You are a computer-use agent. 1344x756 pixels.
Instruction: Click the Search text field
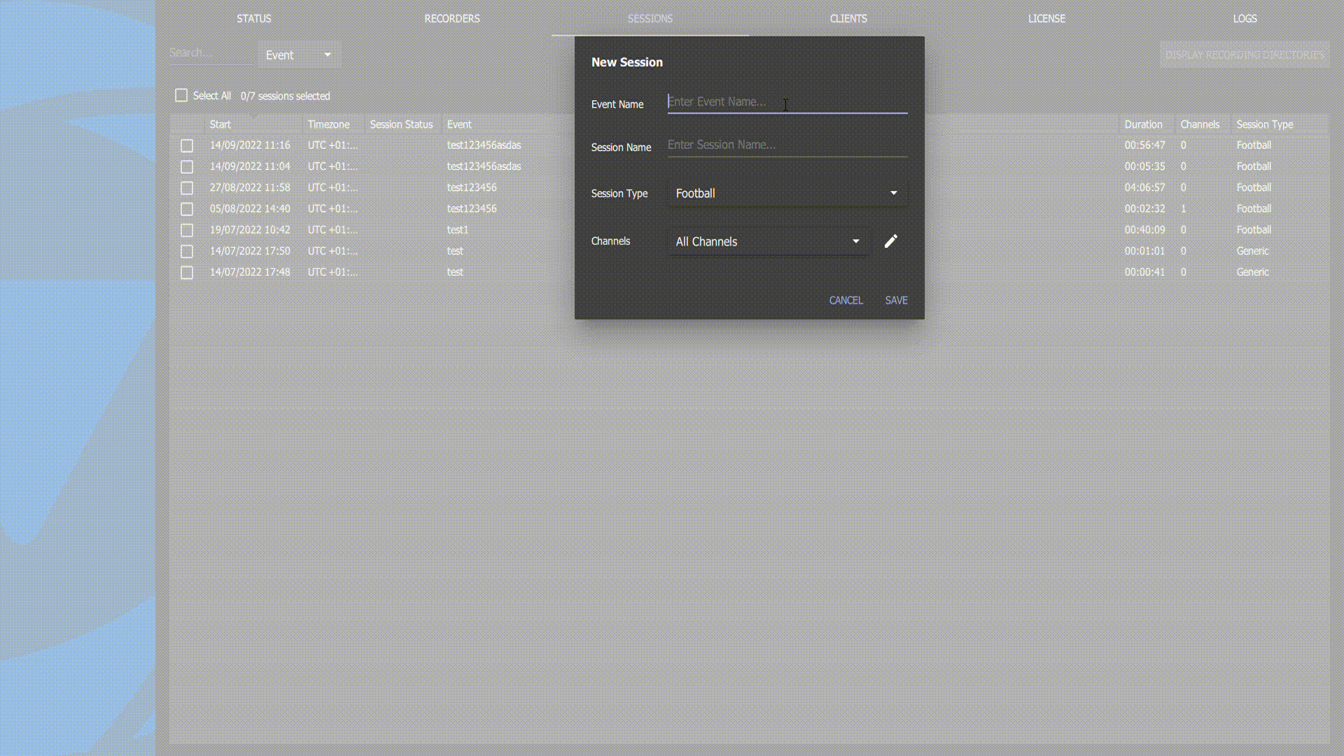[x=211, y=52]
